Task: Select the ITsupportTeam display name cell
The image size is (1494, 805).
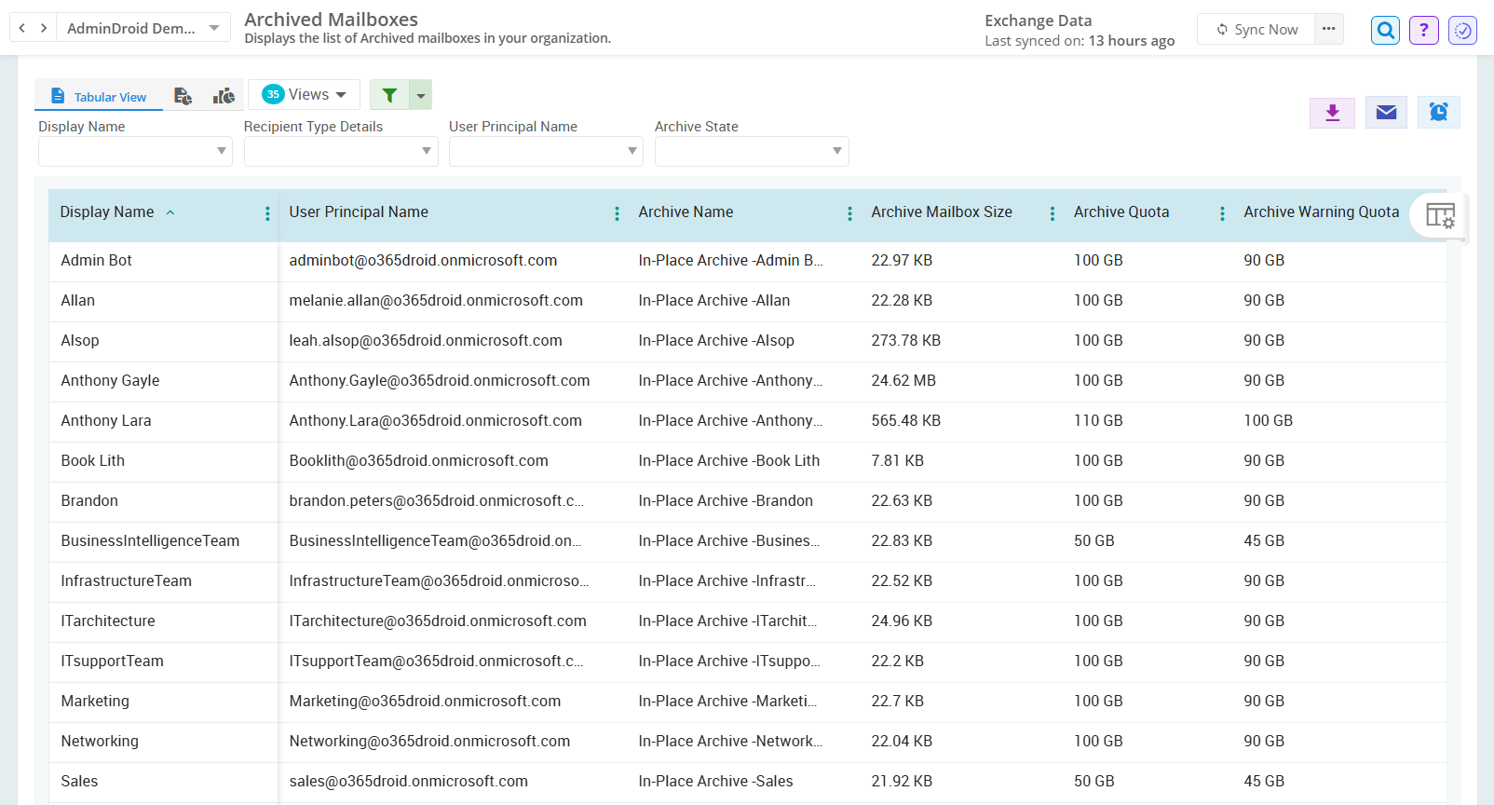Action: [112, 662]
